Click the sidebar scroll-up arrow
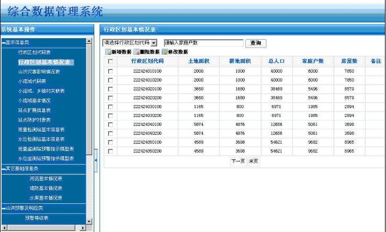Viewport: 386px width, 232px height. [x=89, y=41]
